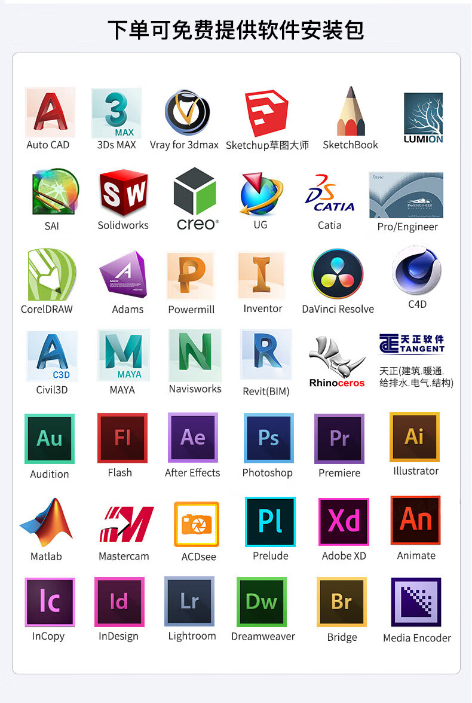Click the 'Pro/Engineer' caption text
Screen dimensions: 472x703
coord(407,227)
